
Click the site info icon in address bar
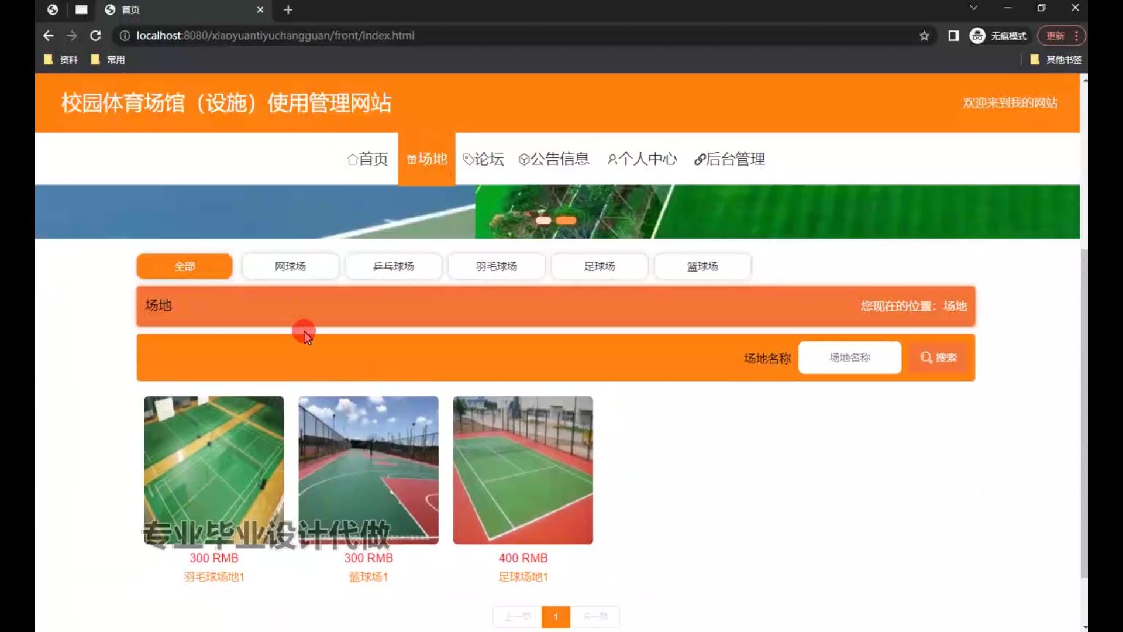125,36
